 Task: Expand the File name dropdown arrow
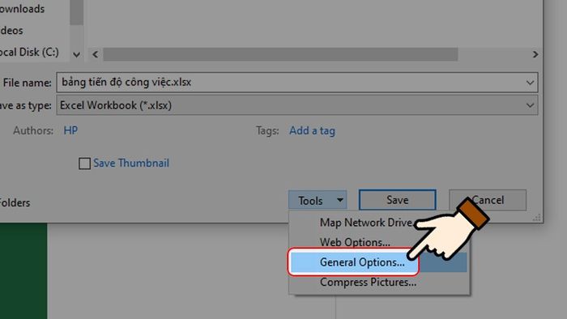(x=530, y=83)
